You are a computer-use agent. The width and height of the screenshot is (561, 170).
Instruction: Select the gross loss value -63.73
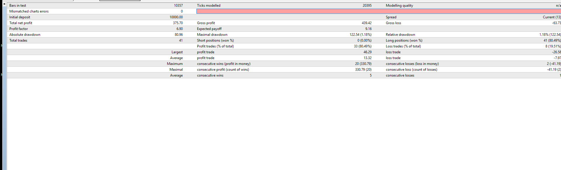pos(556,23)
